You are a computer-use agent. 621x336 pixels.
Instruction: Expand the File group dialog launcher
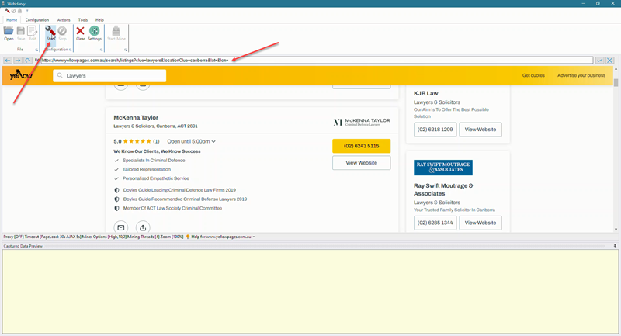(36, 50)
